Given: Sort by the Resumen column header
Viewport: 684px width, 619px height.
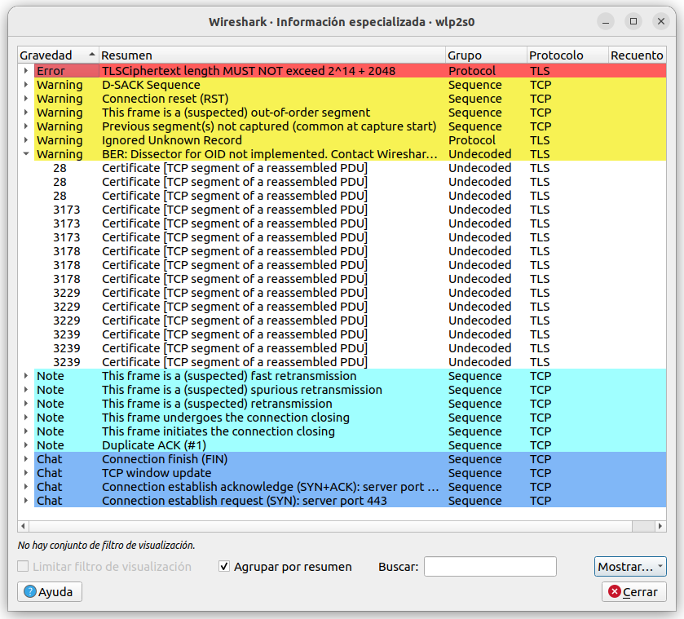Looking at the screenshot, I should 271,55.
